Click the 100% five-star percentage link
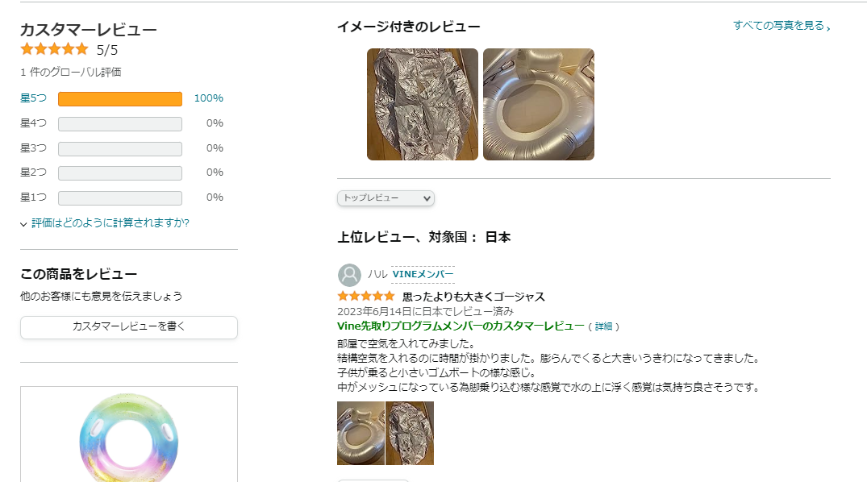 [208, 98]
